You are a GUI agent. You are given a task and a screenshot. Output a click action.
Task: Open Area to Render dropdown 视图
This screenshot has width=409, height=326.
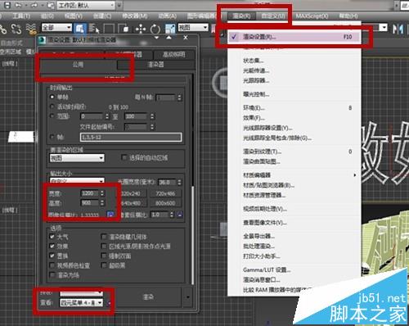[x=77, y=158]
